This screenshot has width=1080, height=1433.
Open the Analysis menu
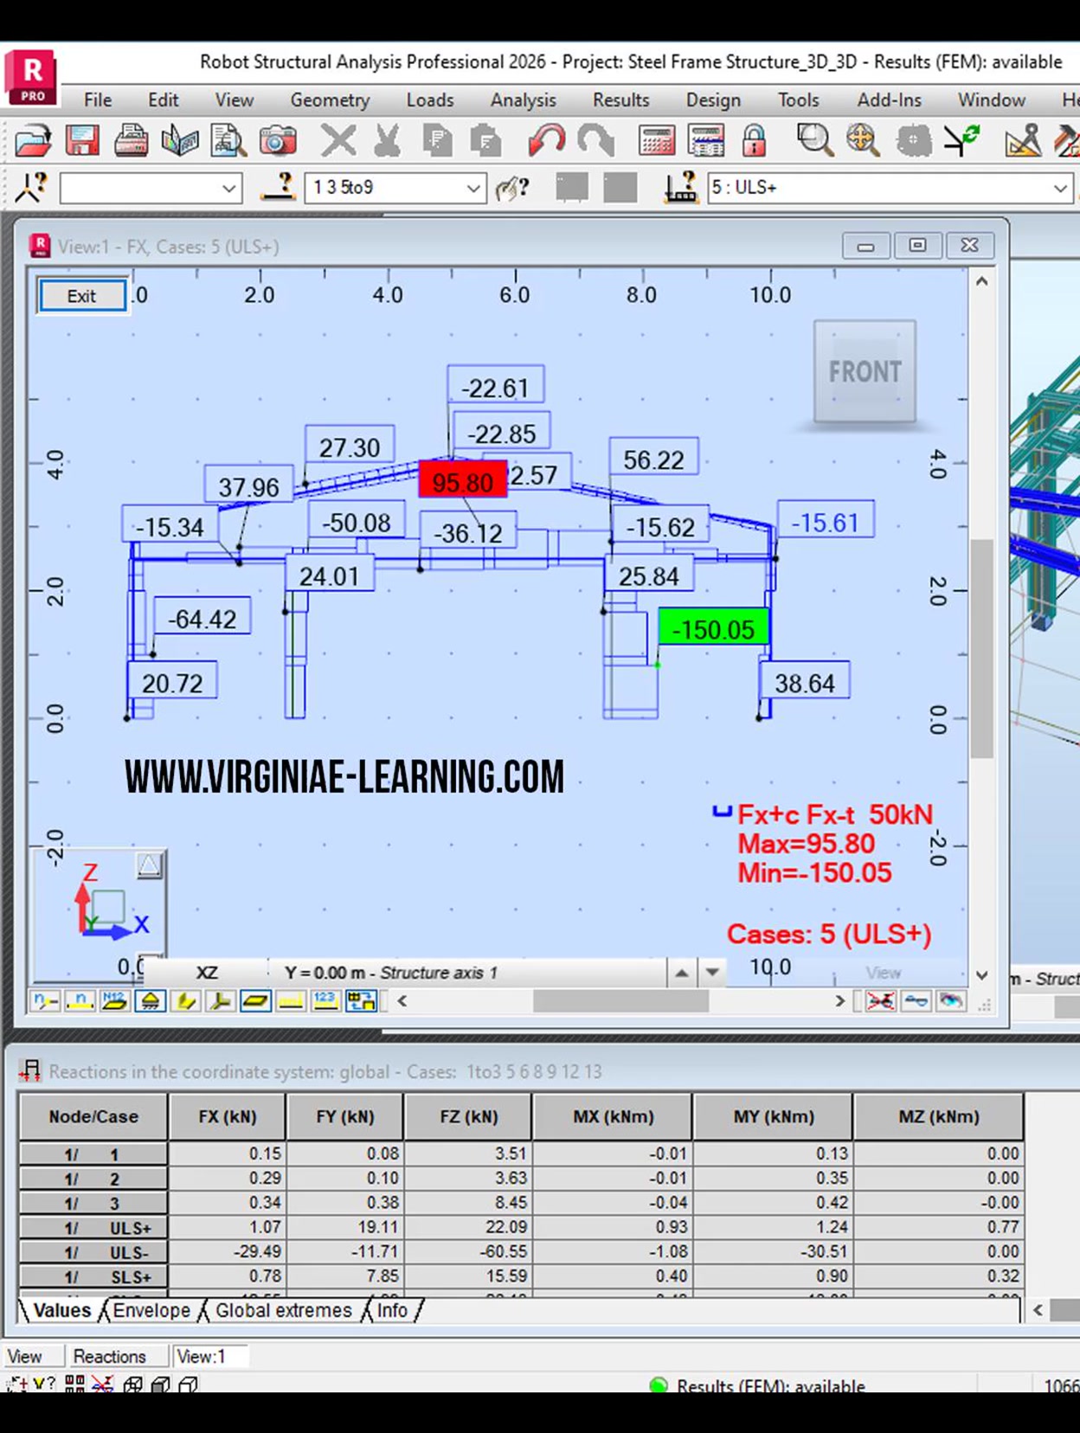[x=523, y=100]
